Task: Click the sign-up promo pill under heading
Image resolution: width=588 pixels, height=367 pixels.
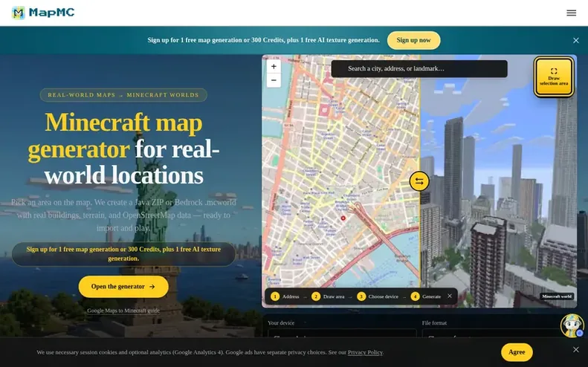Action: 123,254
